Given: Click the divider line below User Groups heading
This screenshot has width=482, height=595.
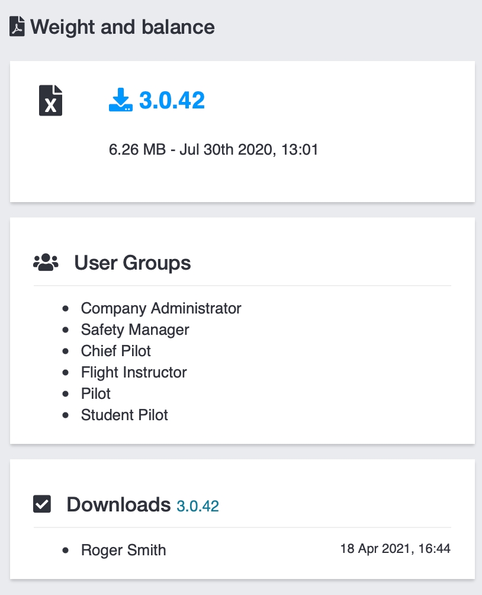Looking at the screenshot, I should tap(242, 286).
